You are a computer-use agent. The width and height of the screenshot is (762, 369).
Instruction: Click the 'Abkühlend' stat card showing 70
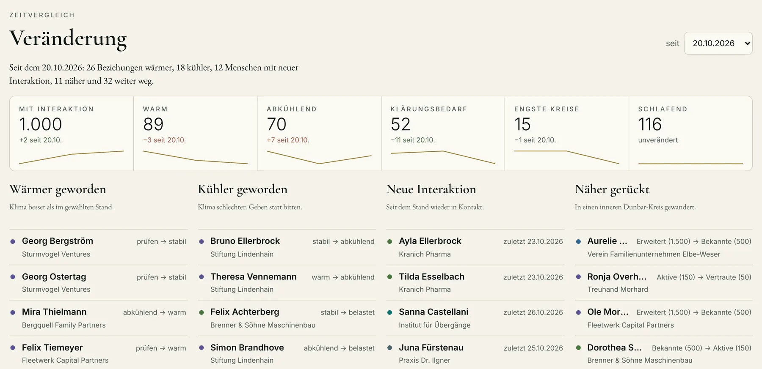pyautogui.click(x=319, y=134)
